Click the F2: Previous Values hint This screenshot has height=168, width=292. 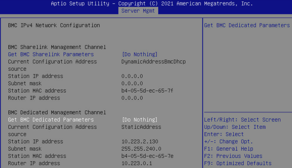tap(233, 156)
